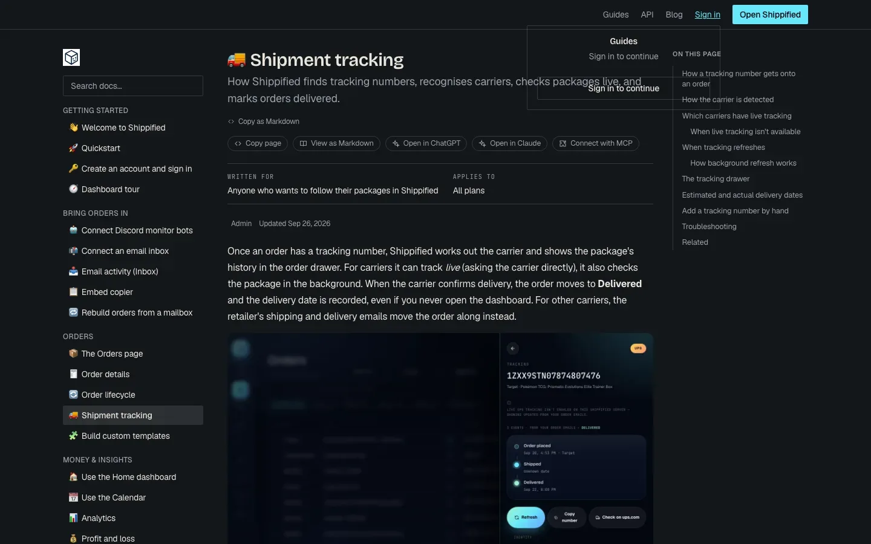Select the Shipment tracking sidebar item
Viewport: 871px width, 544px height.
click(133, 415)
